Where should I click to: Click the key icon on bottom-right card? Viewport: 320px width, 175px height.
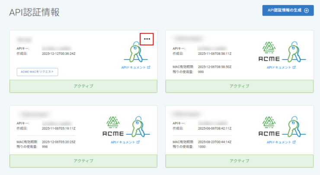click(294, 127)
